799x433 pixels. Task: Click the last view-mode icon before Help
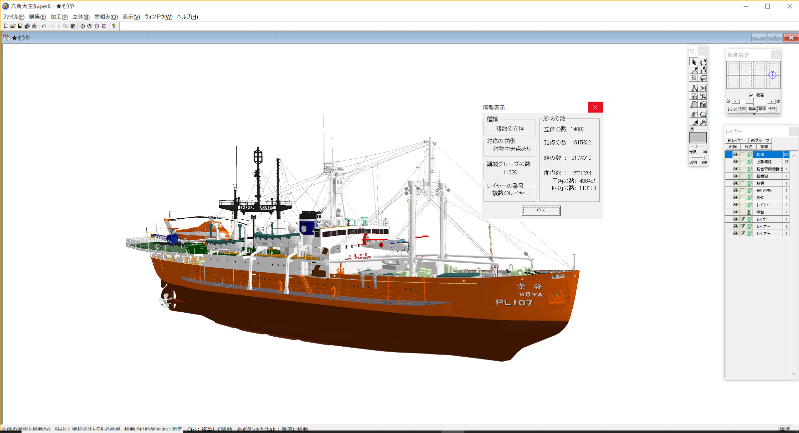click(104, 26)
